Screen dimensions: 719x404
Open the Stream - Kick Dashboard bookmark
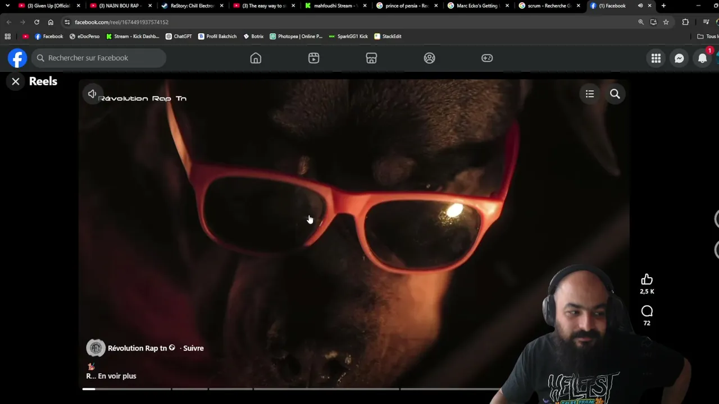pos(133,36)
